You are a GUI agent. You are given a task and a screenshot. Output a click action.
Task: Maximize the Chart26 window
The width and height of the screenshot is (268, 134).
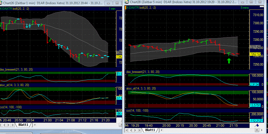click(117, 3)
